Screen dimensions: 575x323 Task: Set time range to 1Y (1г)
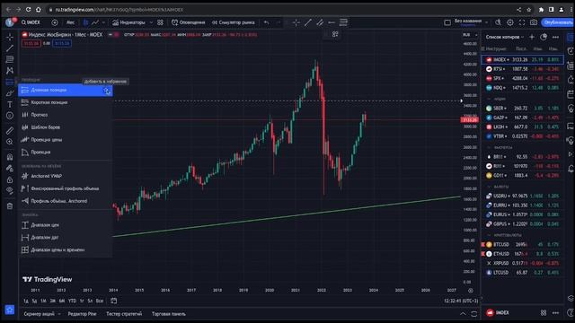click(82, 301)
